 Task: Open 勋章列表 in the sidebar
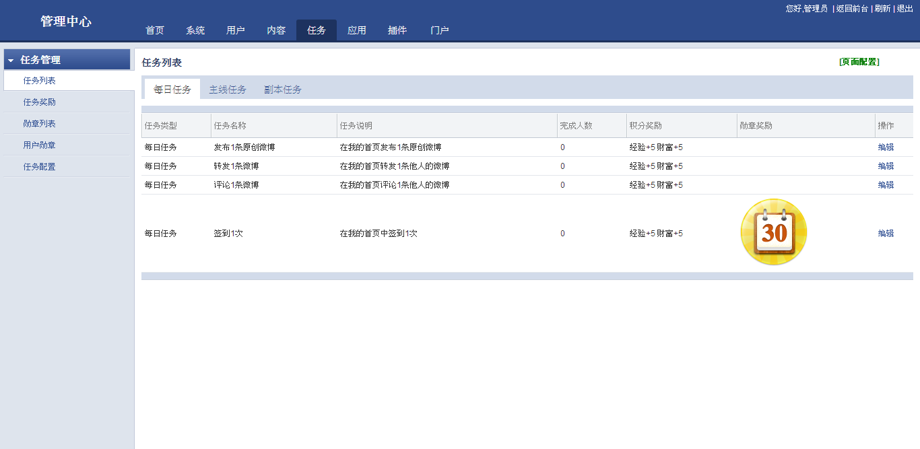coord(39,124)
